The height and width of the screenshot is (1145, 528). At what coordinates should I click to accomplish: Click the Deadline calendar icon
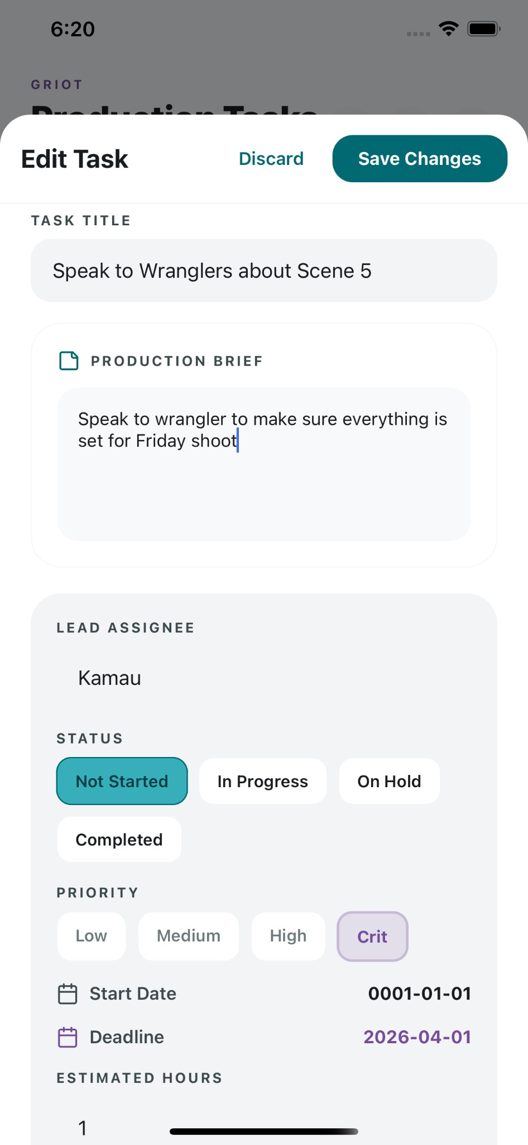point(68,1037)
